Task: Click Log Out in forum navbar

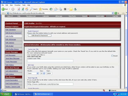Action: 115,16
